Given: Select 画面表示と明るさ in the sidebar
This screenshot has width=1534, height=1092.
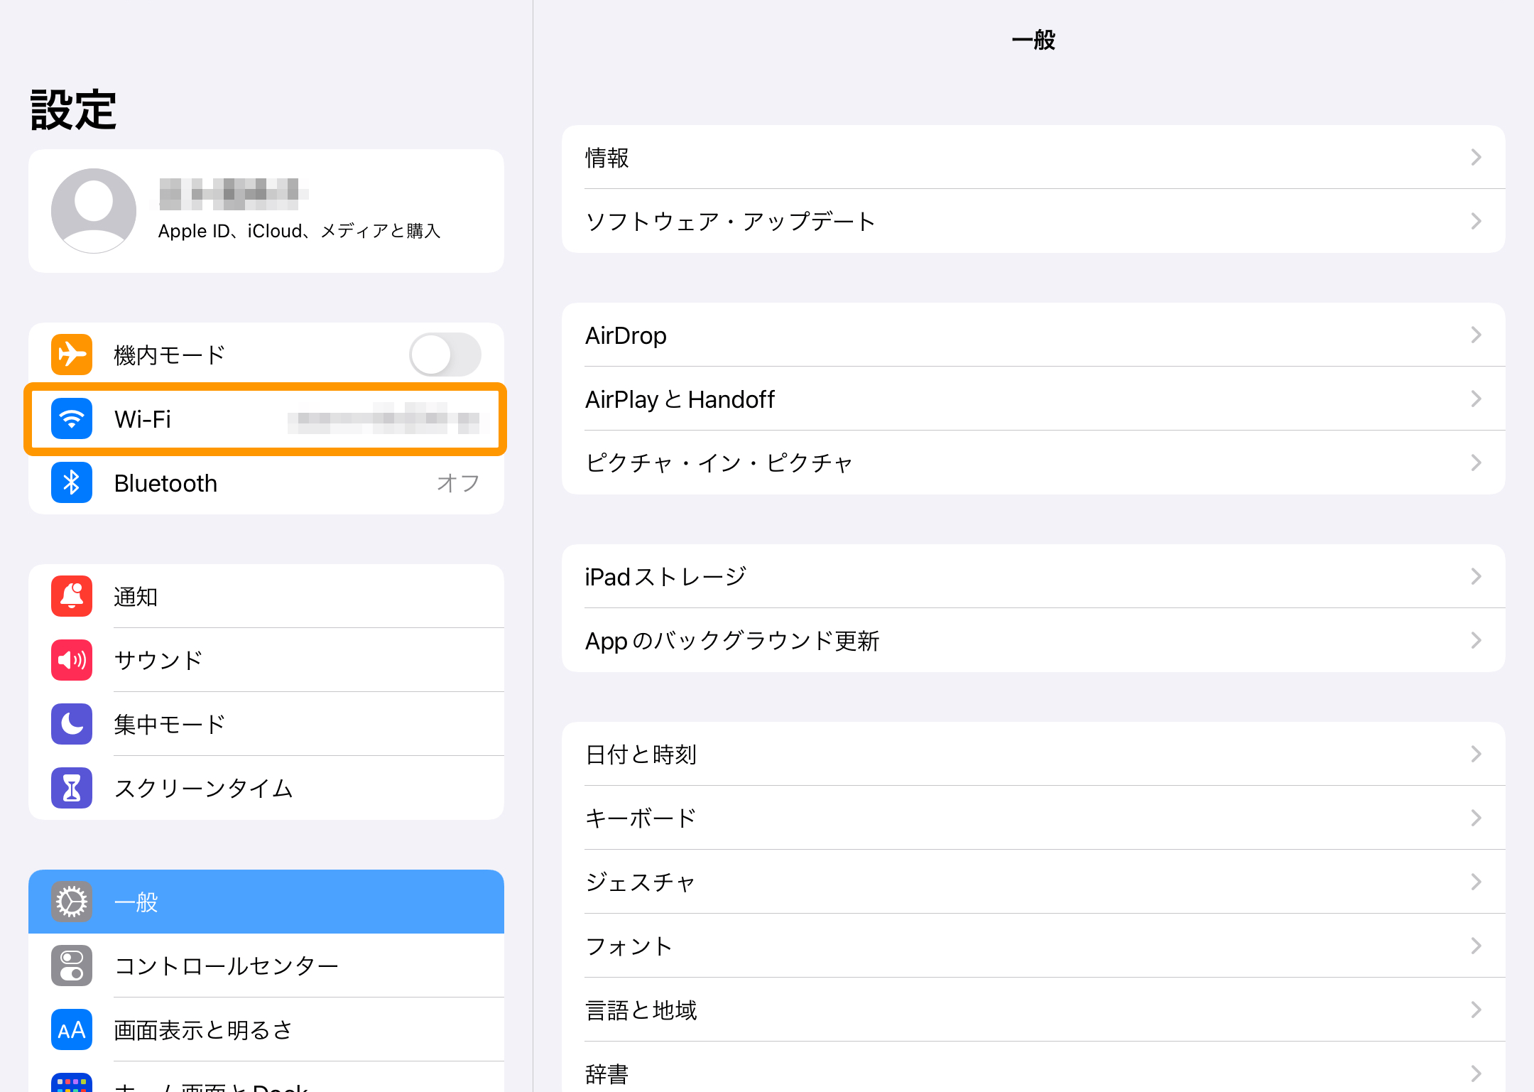Looking at the screenshot, I should 266,1029.
